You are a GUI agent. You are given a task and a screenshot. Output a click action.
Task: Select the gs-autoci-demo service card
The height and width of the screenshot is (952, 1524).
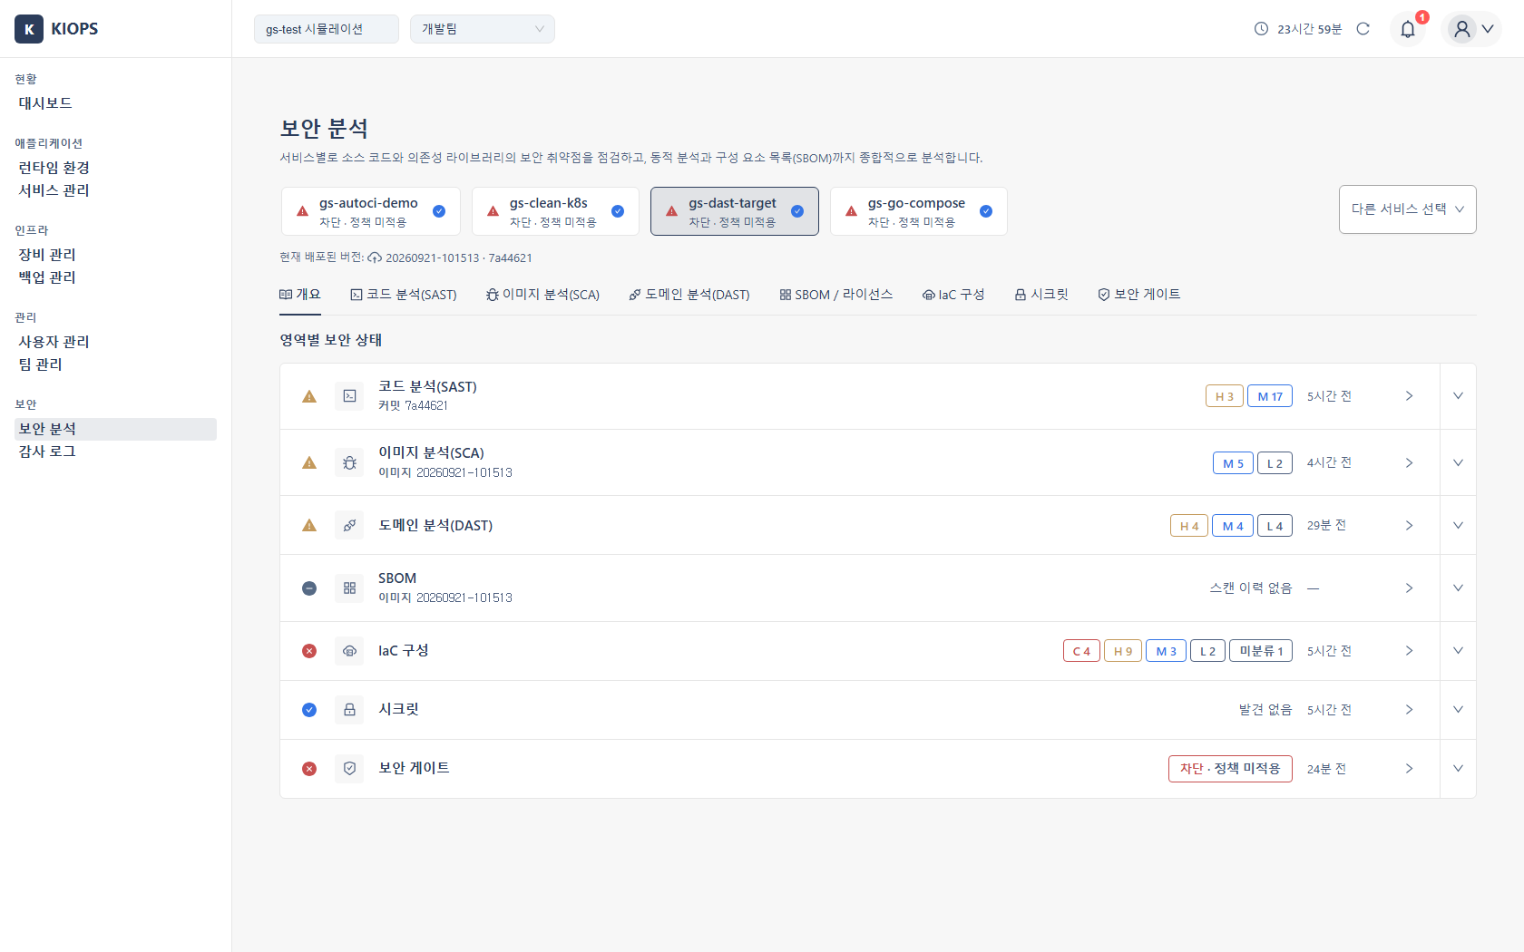coord(371,211)
